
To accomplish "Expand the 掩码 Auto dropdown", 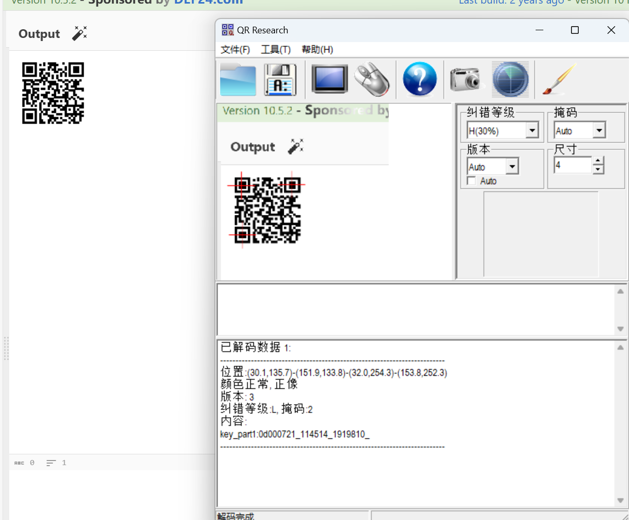I will pos(599,131).
